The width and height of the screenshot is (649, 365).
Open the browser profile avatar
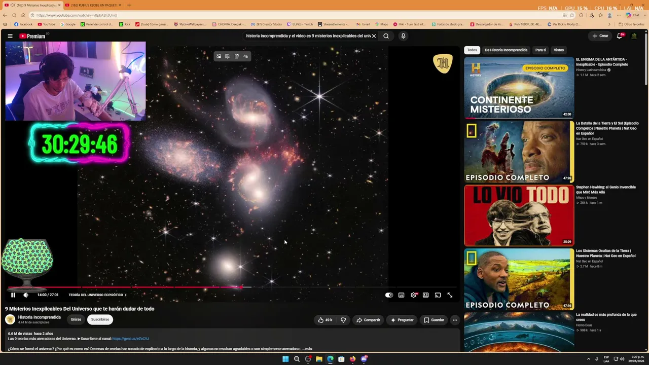pos(609,15)
